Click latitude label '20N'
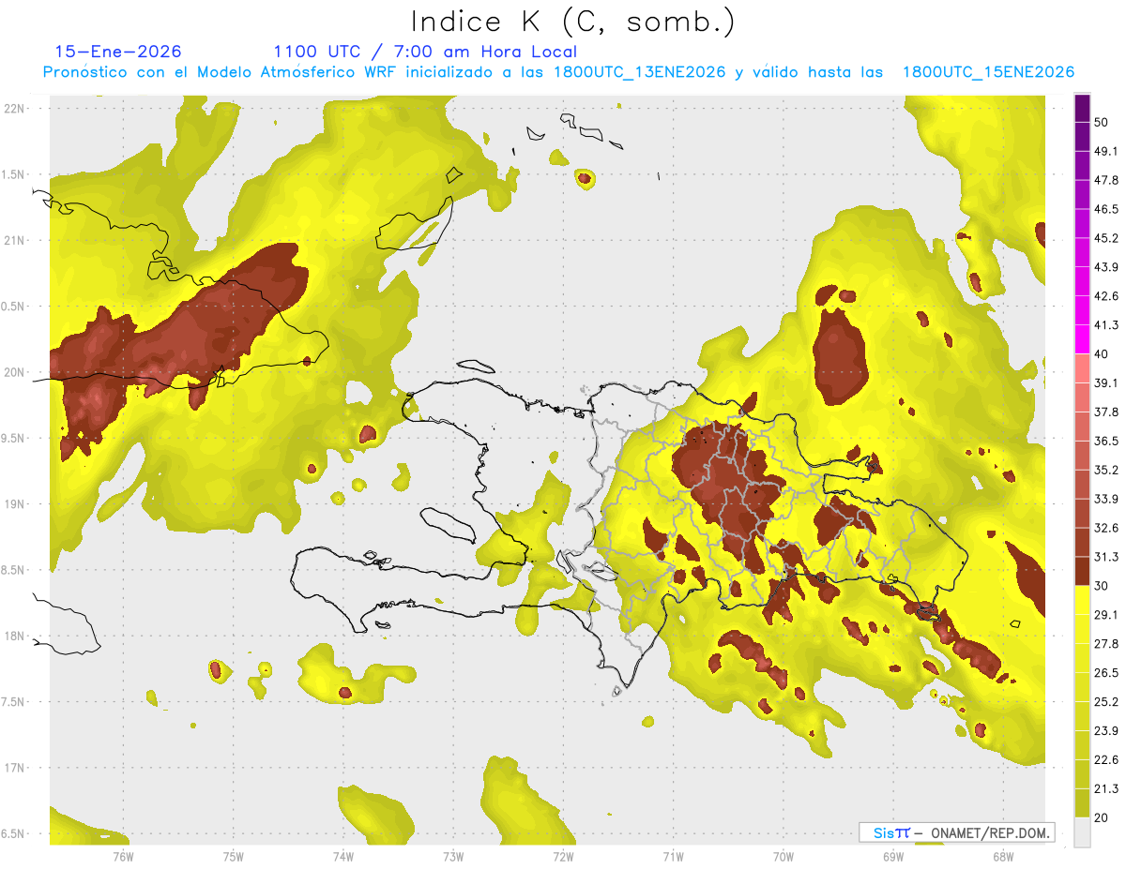 pyautogui.click(x=14, y=372)
